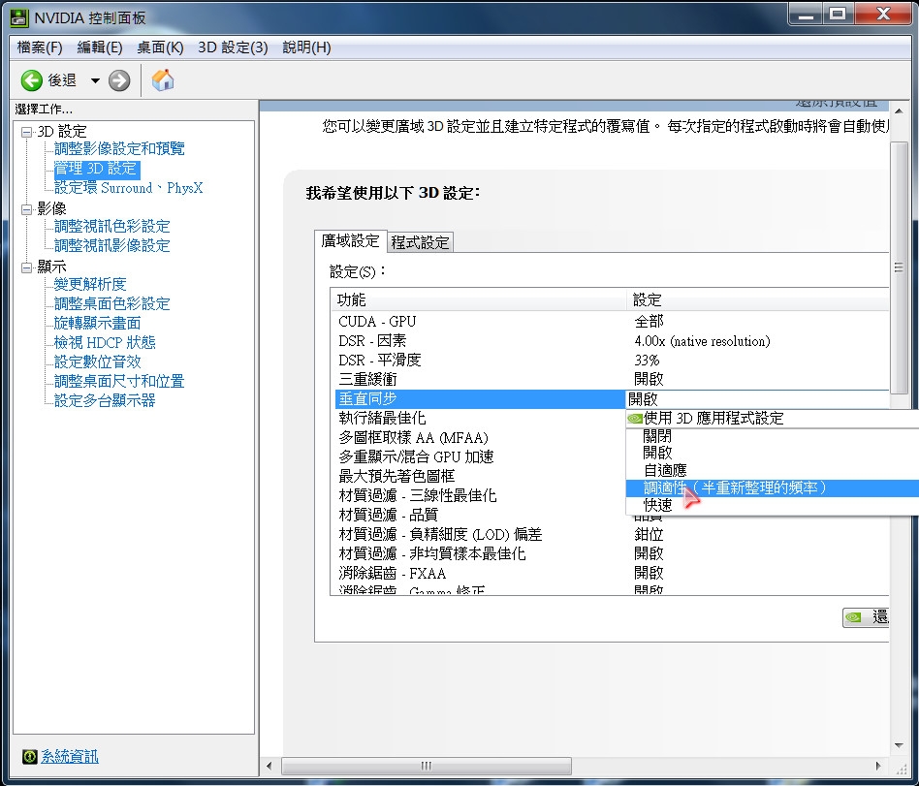Click the NVIDIA title bar app icon
This screenshot has height=786, width=919.
(x=19, y=17)
